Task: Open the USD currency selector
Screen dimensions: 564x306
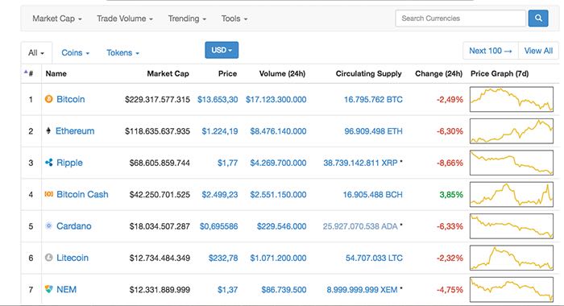Action: tap(222, 50)
